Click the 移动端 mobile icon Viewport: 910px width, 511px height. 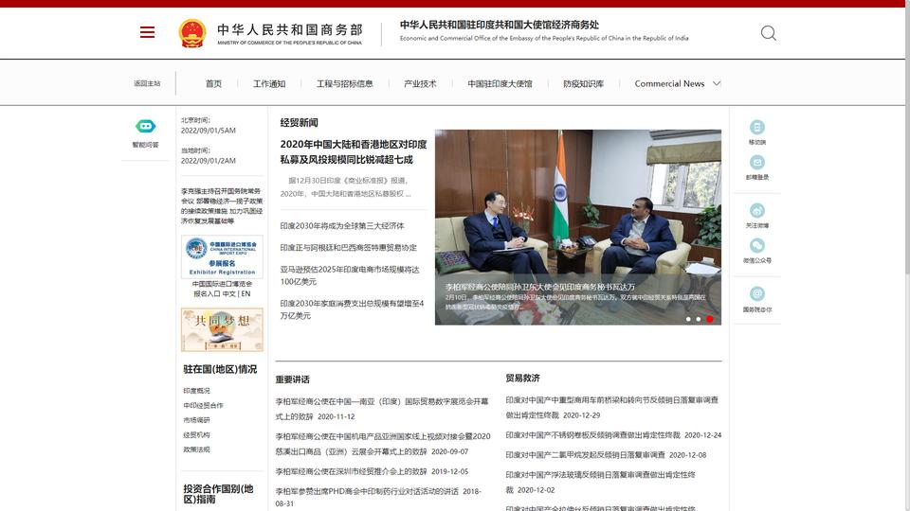756,128
